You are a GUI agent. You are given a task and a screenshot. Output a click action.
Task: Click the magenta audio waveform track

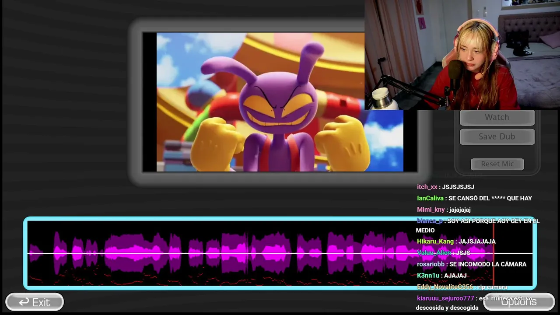point(280,253)
